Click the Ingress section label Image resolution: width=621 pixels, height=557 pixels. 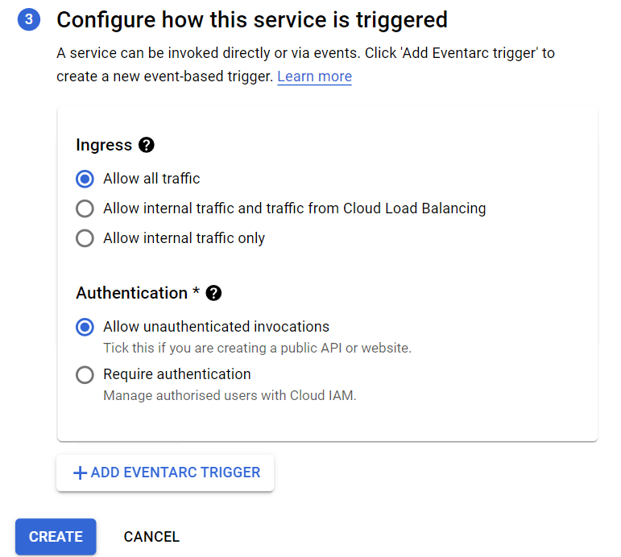click(x=104, y=145)
